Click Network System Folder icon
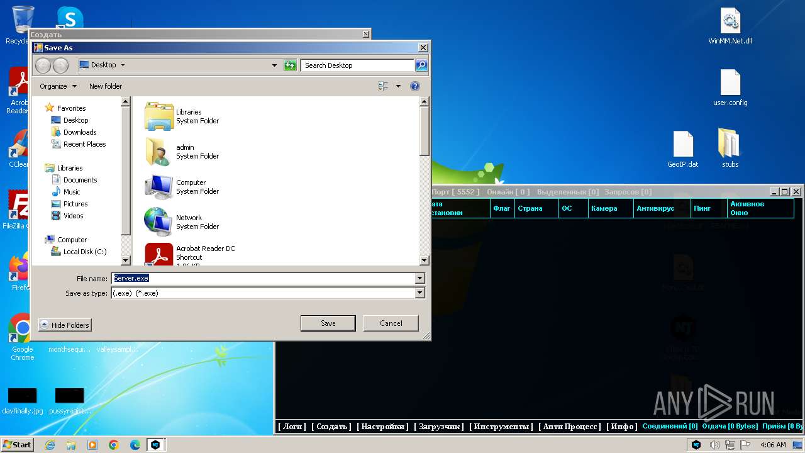805x453 pixels. [x=159, y=222]
